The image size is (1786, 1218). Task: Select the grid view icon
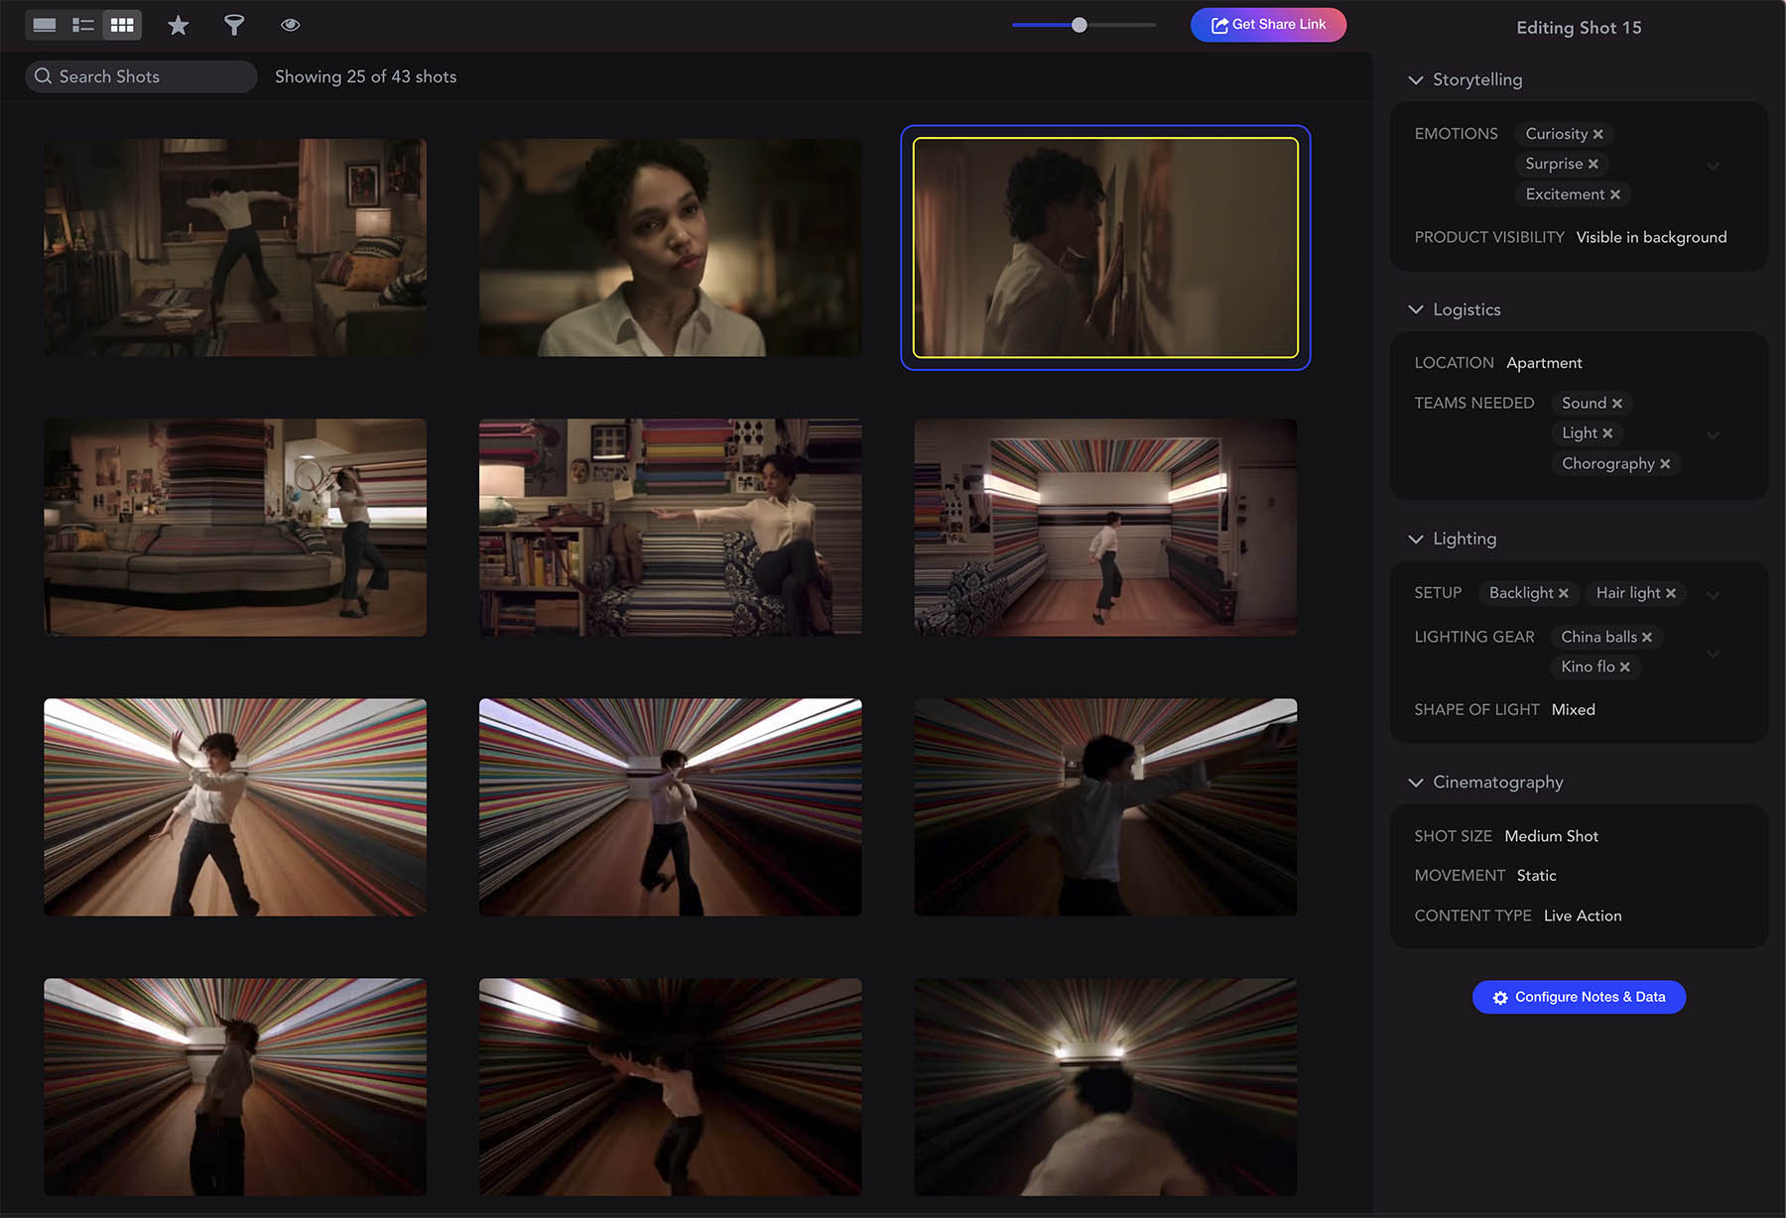point(122,24)
